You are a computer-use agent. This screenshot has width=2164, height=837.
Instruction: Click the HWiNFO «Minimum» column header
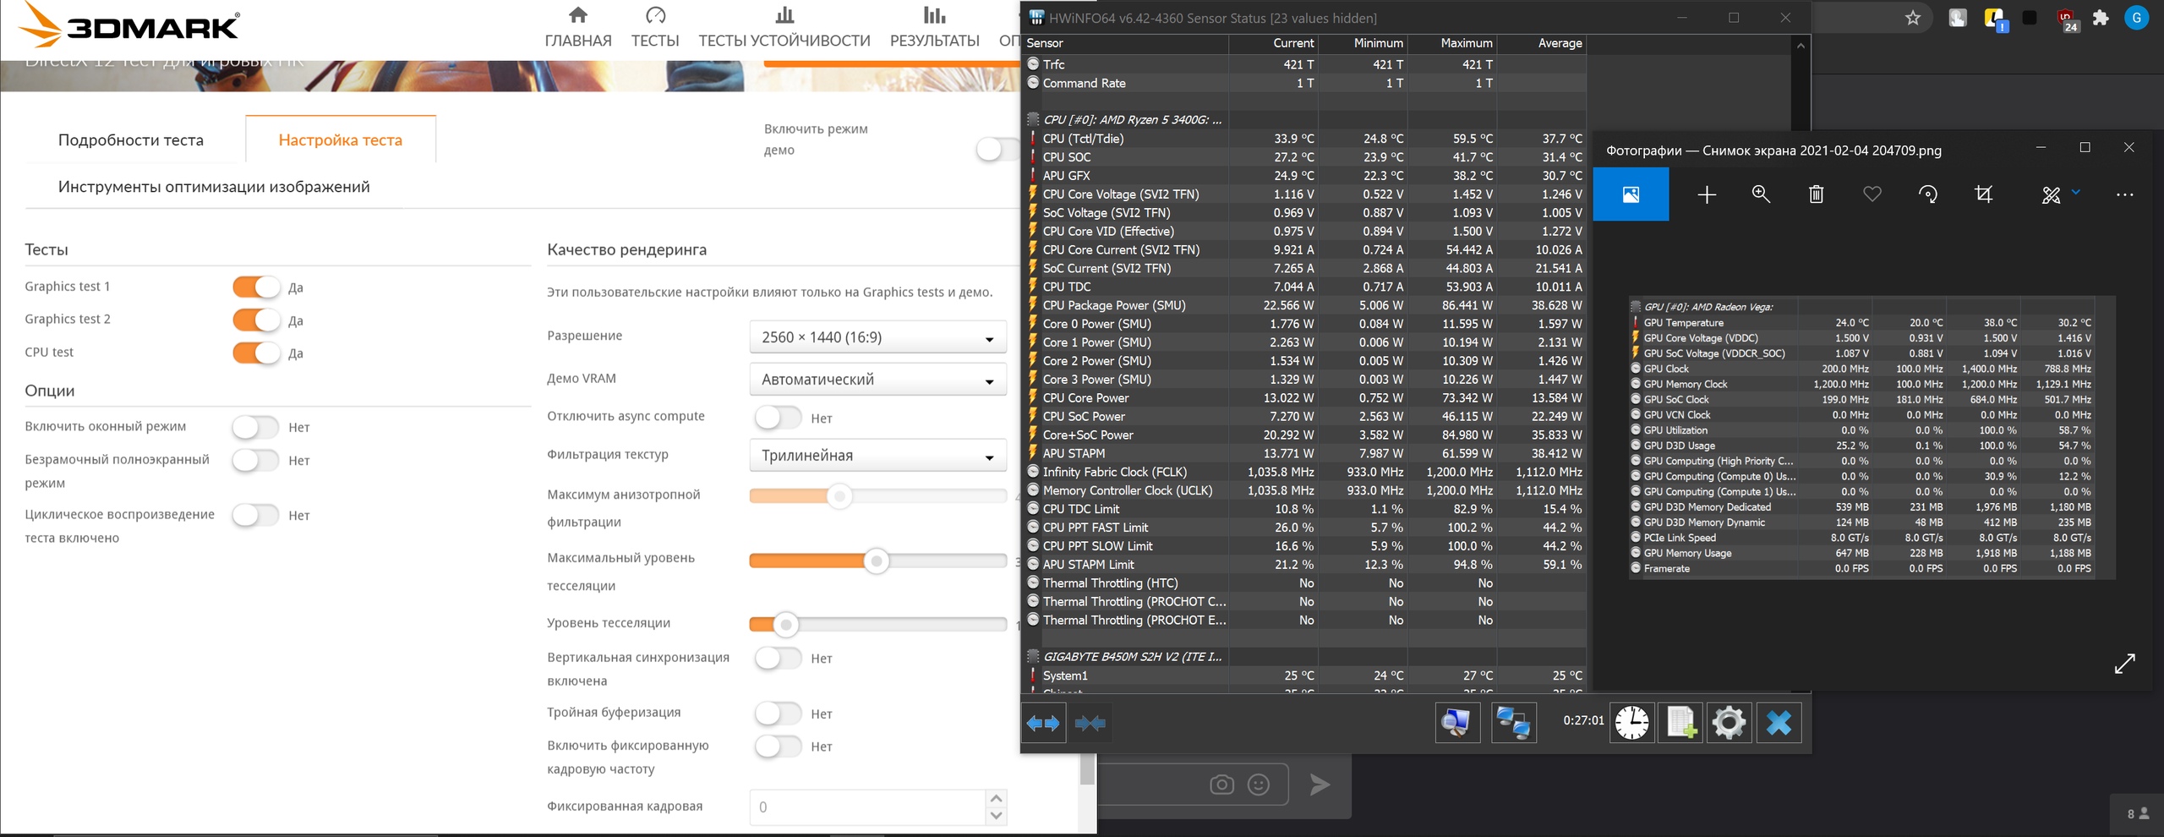1363,43
